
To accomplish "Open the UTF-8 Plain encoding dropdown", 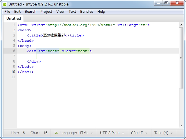I will [x=112, y=133].
